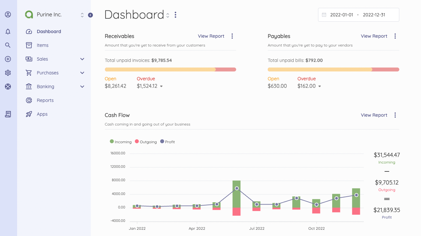
Task: View Report for Cash Flow
Action: [x=374, y=115]
